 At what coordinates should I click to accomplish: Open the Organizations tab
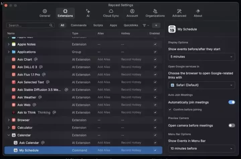(x=155, y=13)
